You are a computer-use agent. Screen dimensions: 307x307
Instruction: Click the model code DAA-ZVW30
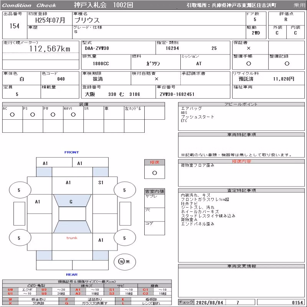pyautogui.click(x=97, y=48)
